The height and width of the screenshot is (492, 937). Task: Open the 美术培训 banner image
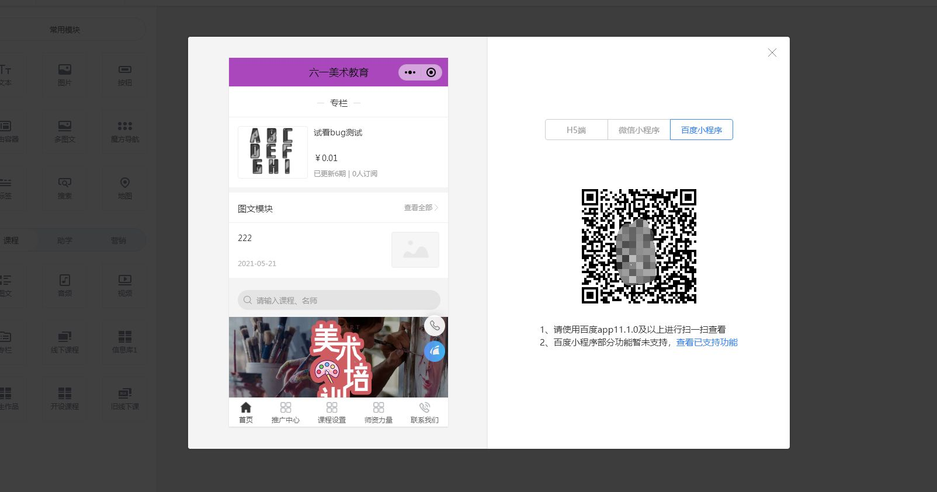pyautogui.click(x=338, y=357)
